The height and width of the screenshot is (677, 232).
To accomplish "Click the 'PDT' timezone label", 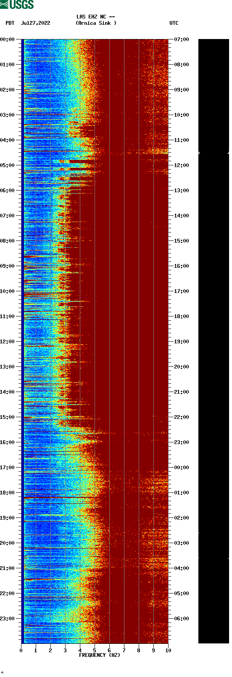I will pos(10,23).
